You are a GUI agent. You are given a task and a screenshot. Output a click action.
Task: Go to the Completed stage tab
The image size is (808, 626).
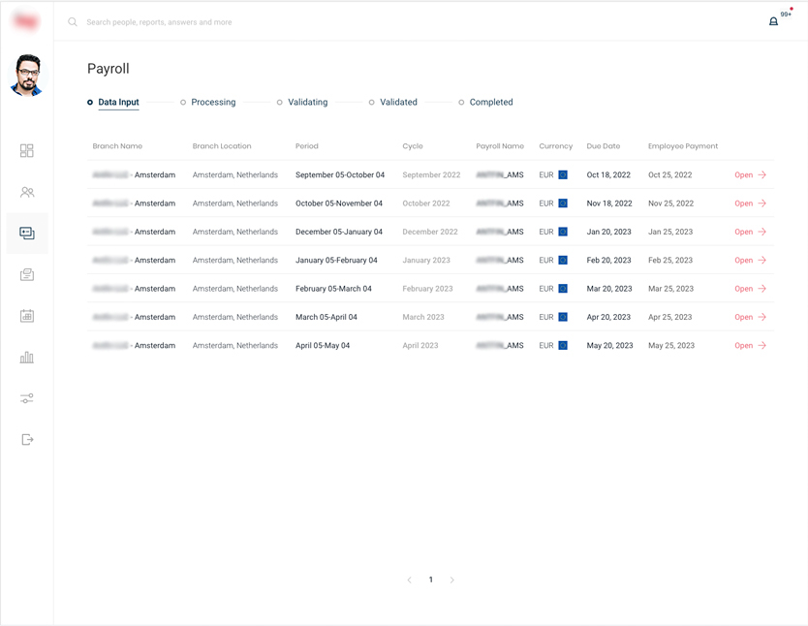click(490, 102)
